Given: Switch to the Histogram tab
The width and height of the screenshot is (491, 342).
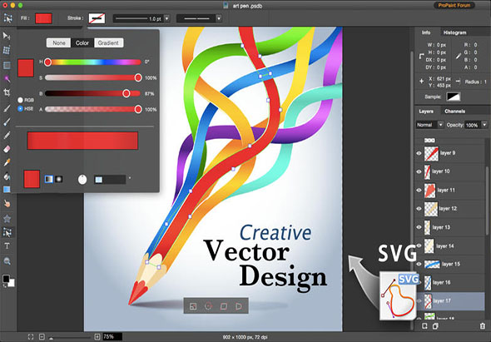Looking at the screenshot, I should coord(454,32).
